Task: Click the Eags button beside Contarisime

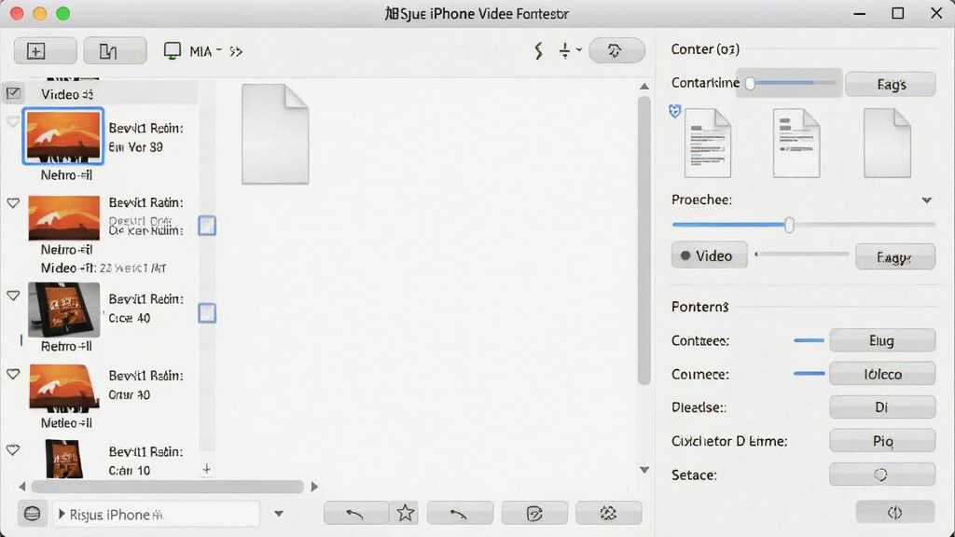Action: click(891, 84)
